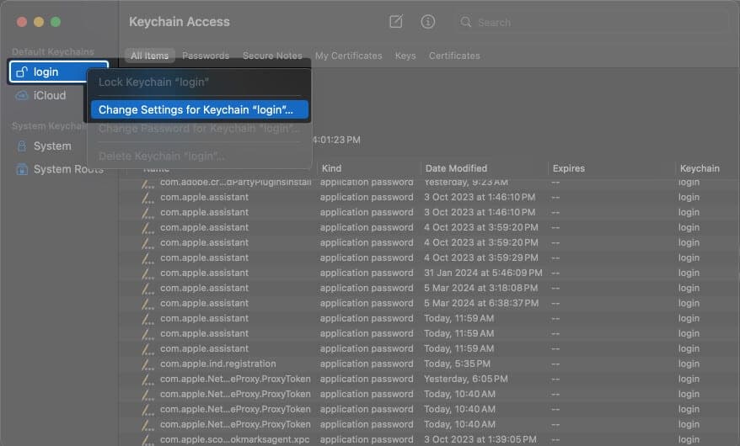Select the System Roots keychain

coord(68,169)
